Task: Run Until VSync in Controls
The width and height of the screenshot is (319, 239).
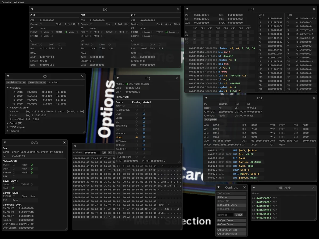Action: (232, 205)
